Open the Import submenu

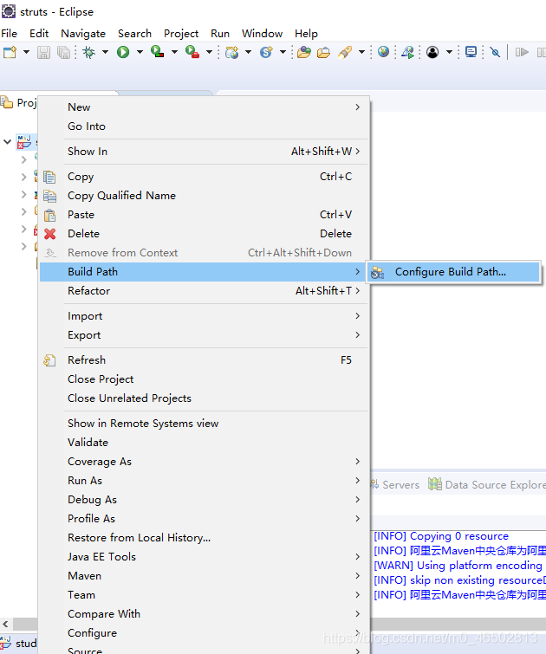pos(204,316)
